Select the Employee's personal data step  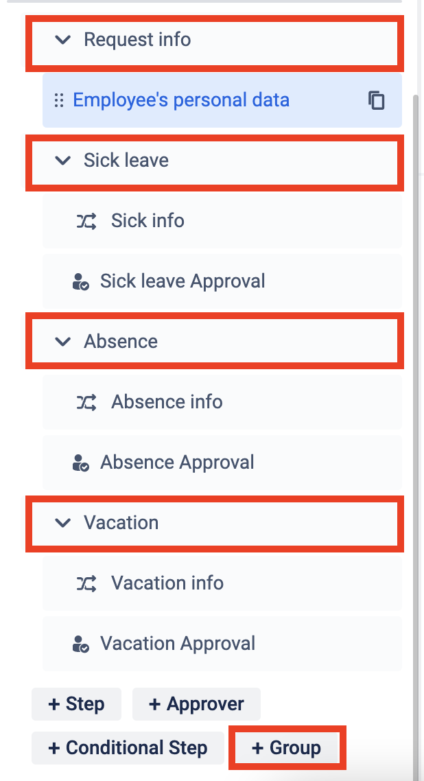pos(181,100)
